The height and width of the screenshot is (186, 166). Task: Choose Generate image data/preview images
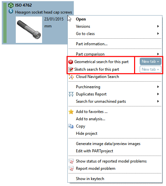[x=108, y=144]
